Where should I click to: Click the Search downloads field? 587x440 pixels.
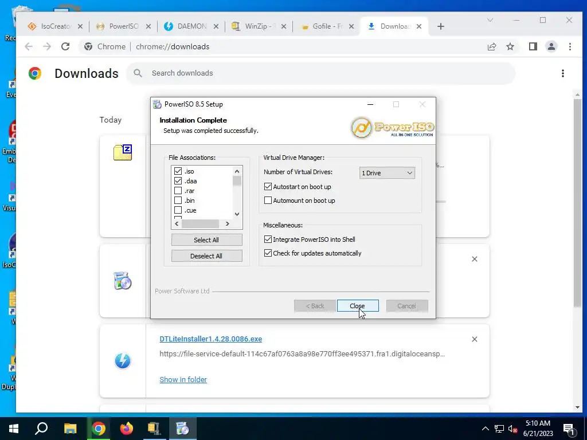point(321,73)
